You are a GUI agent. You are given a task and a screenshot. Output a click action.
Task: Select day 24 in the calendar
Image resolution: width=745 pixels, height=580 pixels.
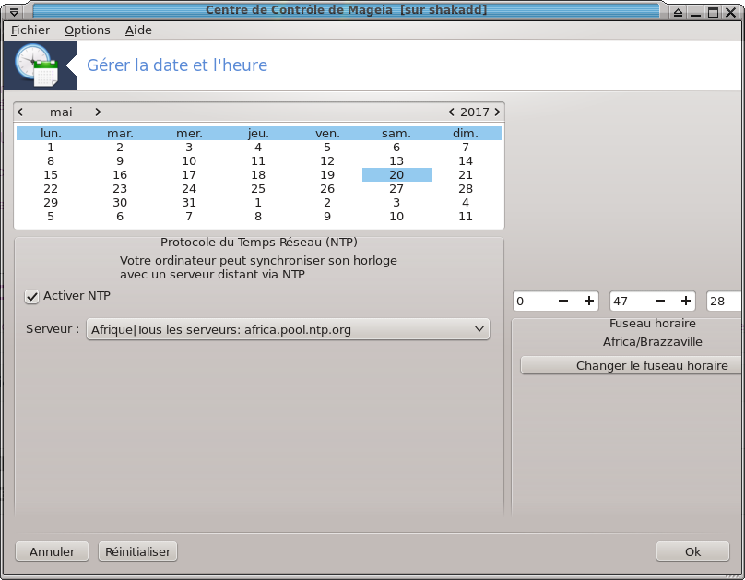[x=189, y=189]
